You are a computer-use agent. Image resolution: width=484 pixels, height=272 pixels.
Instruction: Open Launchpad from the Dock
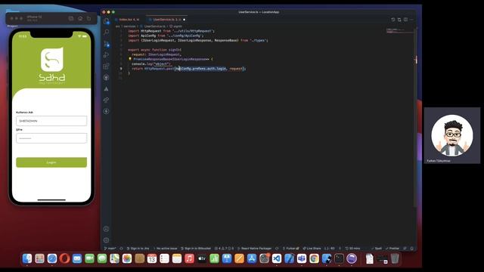coord(39,258)
